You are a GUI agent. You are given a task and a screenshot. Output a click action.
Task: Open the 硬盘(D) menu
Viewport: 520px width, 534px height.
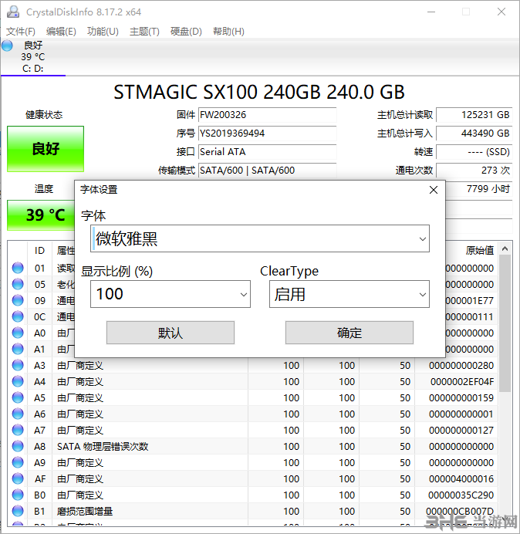coord(186,32)
